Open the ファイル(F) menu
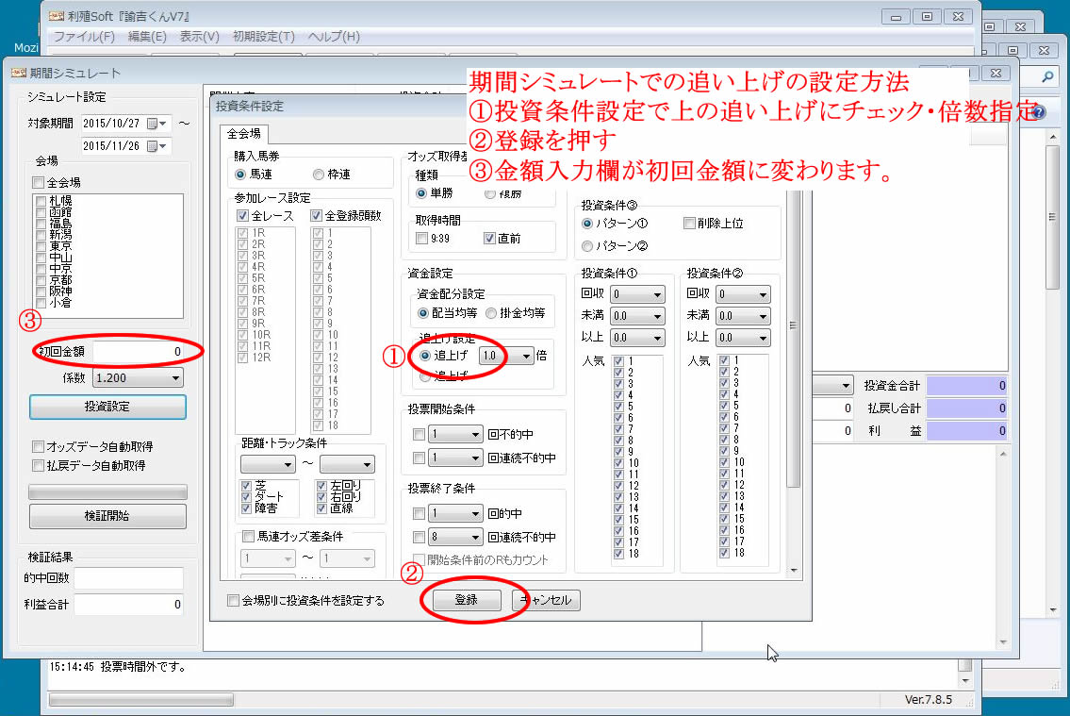This screenshot has height=716, width=1070. tap(84, 37)
